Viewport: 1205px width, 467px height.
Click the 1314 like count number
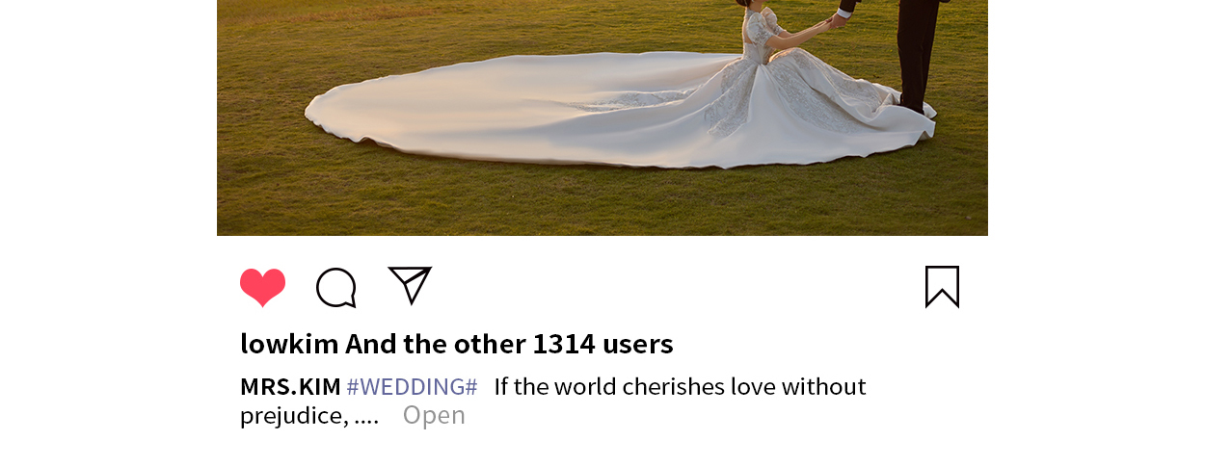[564, 344]
